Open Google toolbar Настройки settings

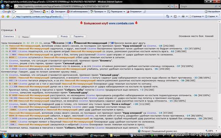[212, 11]
